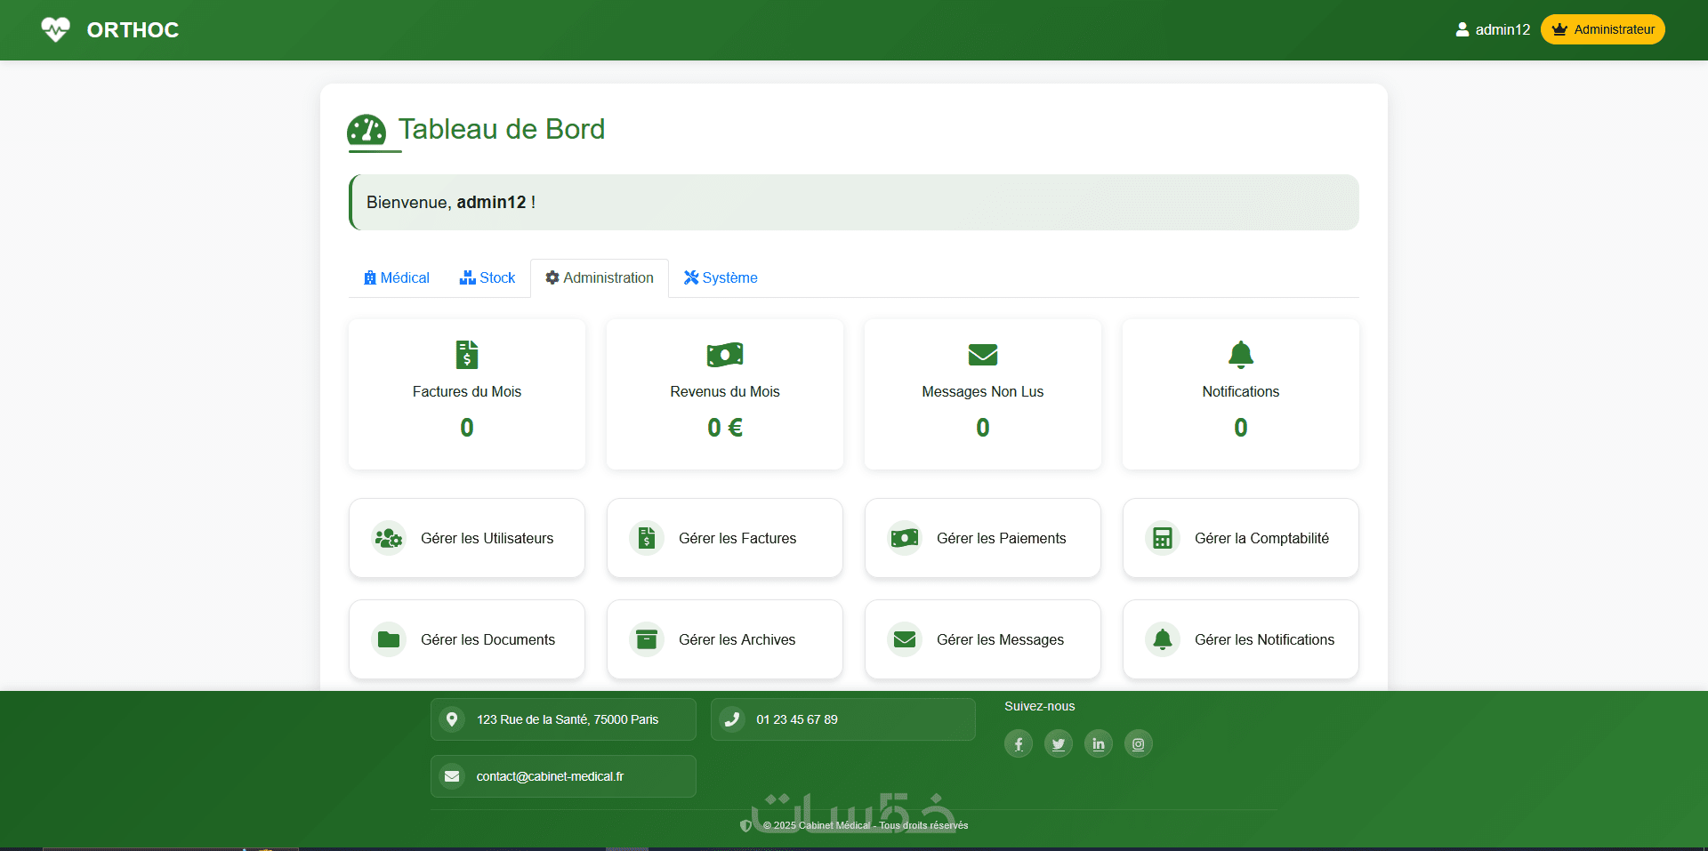1708x851 pixels.
Task: Click the Messages Non Lus label
Action: (983, 391)
